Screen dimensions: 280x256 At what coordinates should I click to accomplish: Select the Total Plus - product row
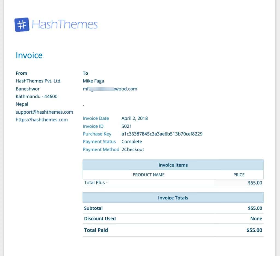coord(173,183)
